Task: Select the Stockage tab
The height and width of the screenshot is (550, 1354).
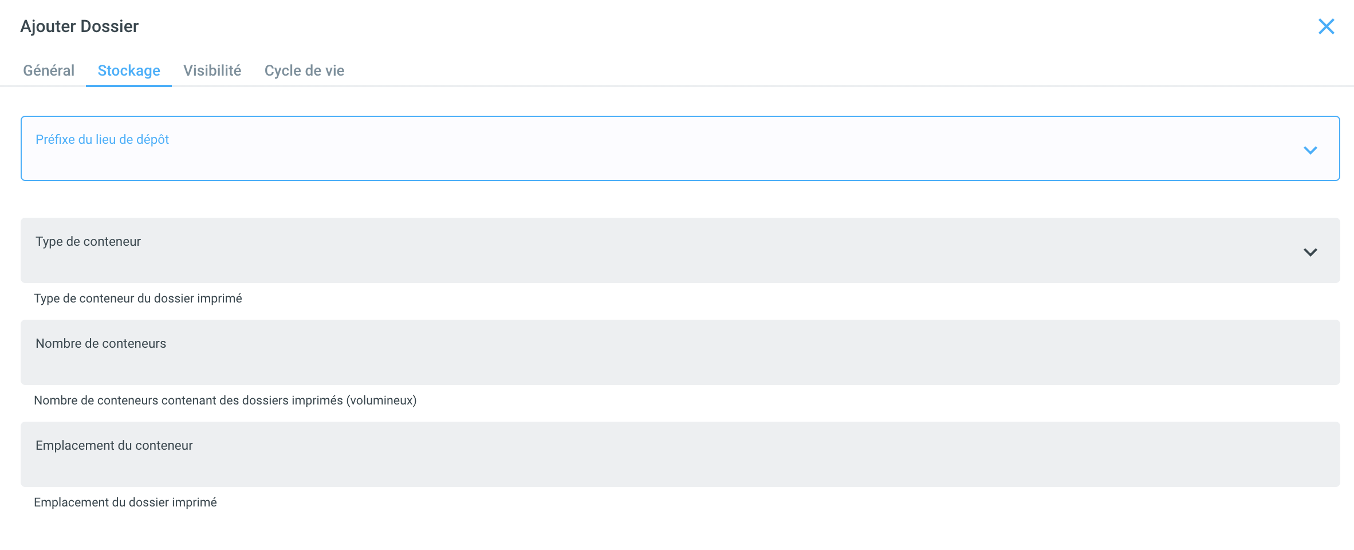Action: point(129,70)
